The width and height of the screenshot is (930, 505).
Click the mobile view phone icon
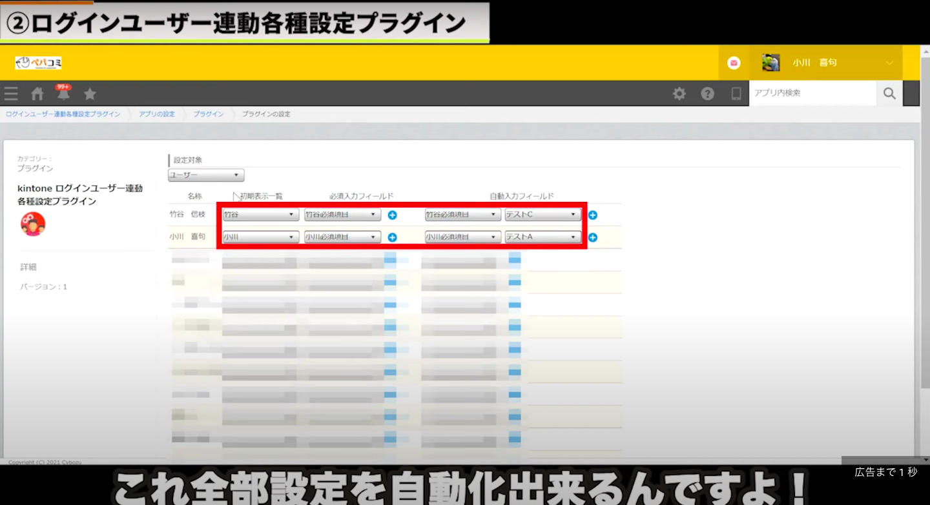tap(736, 94)
